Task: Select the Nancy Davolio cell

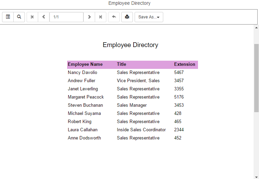Action: [x=82, y=72]
